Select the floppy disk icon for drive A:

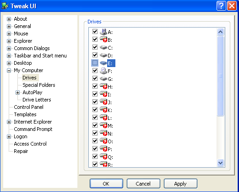[103, 32]
